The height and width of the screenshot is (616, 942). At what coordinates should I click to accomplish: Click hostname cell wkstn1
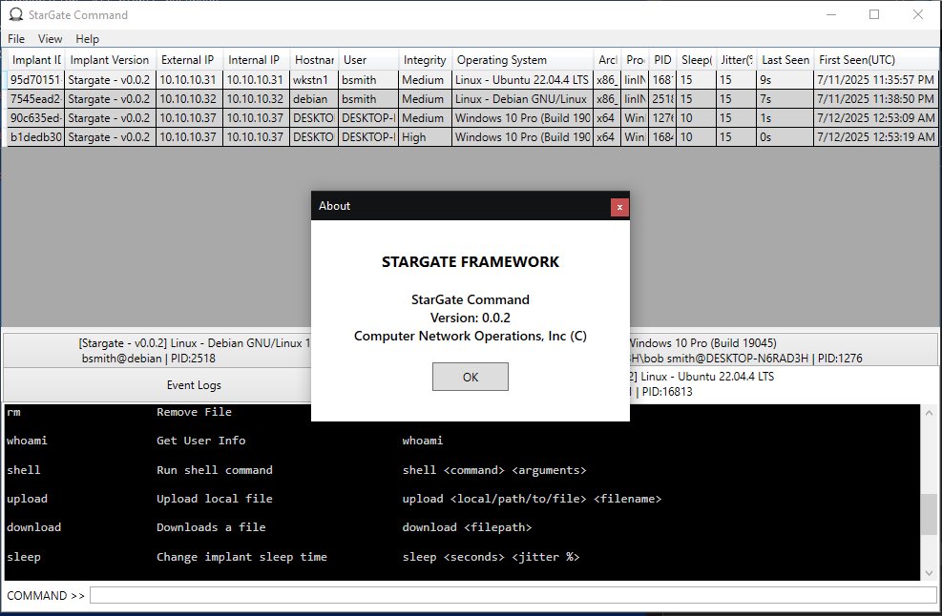(x=314, y=80)
